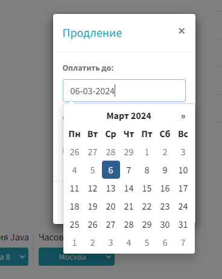Select greyed April 7 in last row
The height and width of the screenshot is (279, 222).
183,243
